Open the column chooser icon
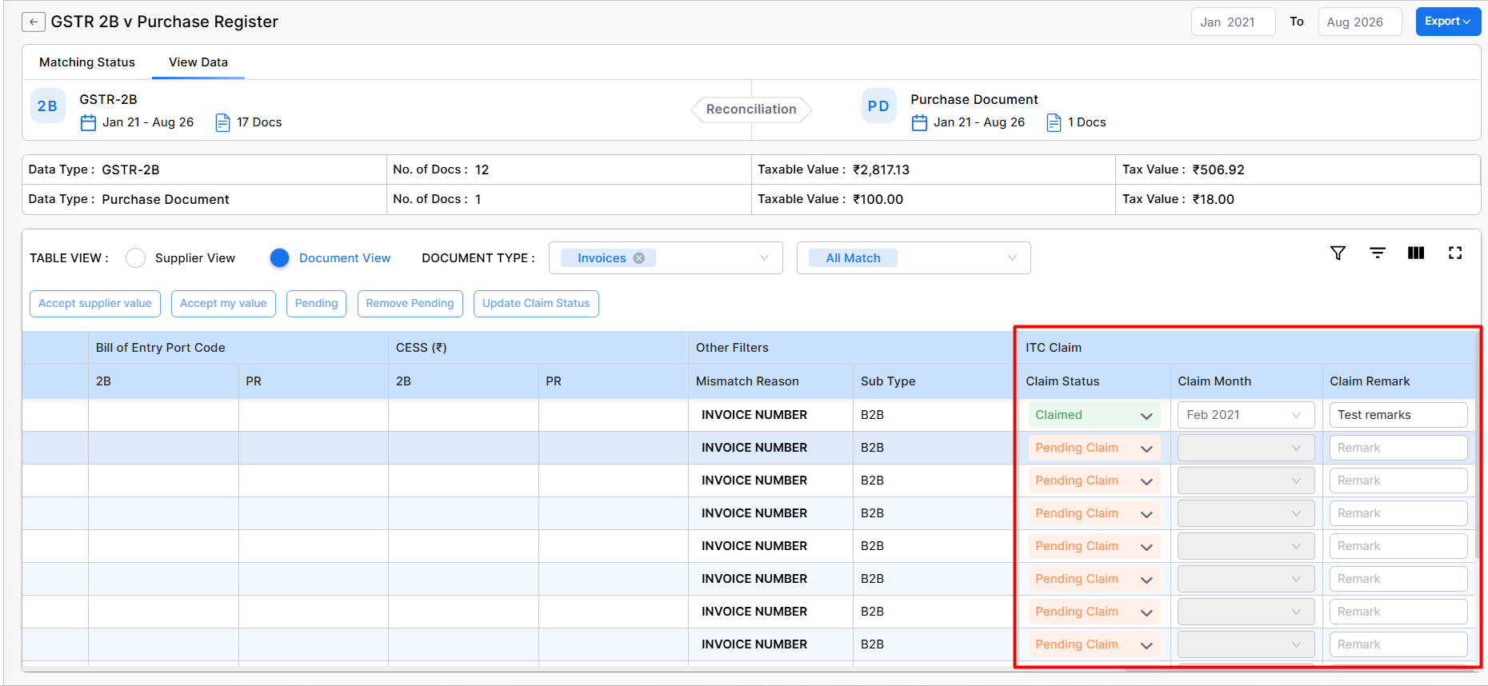 (x=1416, y=253)
